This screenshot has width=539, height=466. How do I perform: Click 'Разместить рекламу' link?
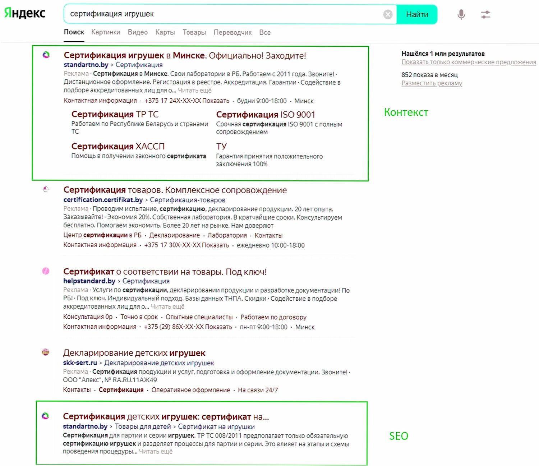(432, 83)
